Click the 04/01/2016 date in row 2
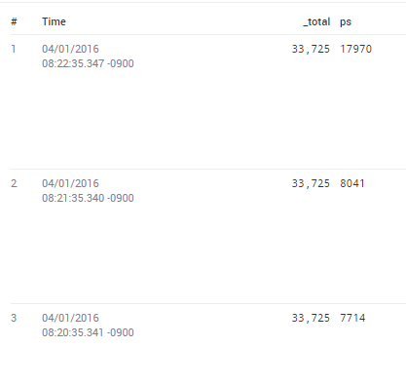406x385 pixels. (70, 183)
